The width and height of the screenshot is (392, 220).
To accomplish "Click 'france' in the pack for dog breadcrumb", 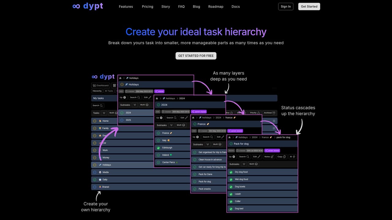I will [265, 137].
